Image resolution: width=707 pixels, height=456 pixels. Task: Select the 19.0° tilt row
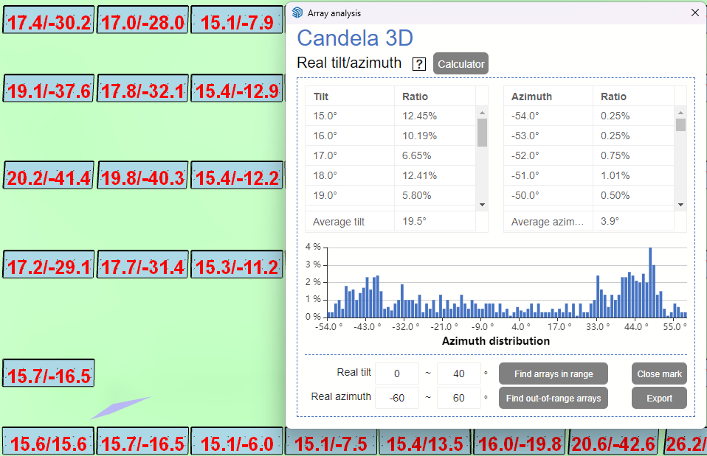click(390, 195)
